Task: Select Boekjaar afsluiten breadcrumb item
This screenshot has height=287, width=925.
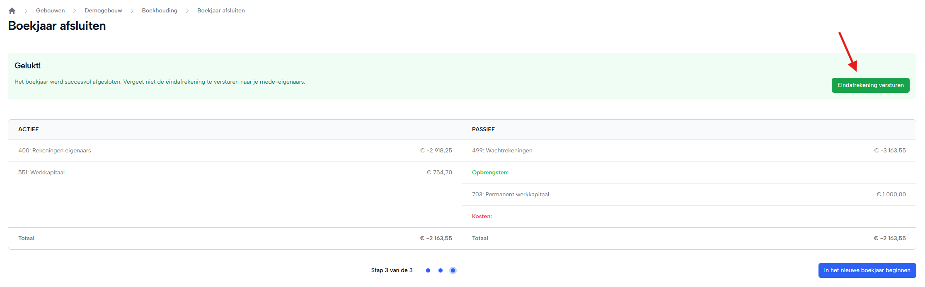Action: point(221,11)
